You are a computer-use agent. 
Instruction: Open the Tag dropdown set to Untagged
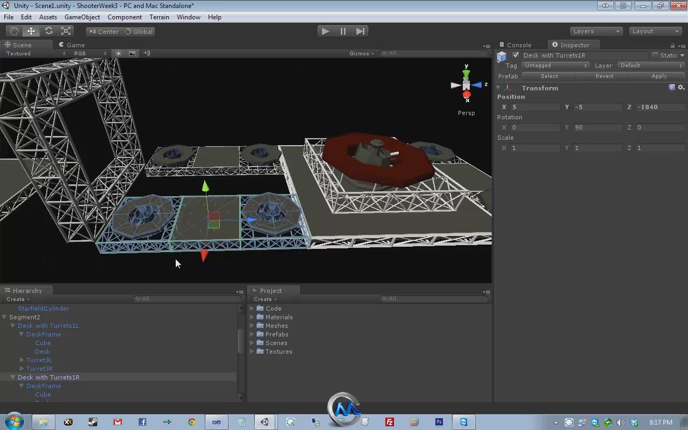tap(556, 66)
